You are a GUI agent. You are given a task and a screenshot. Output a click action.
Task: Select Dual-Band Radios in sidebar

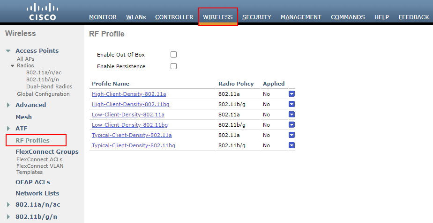(49, 86)
